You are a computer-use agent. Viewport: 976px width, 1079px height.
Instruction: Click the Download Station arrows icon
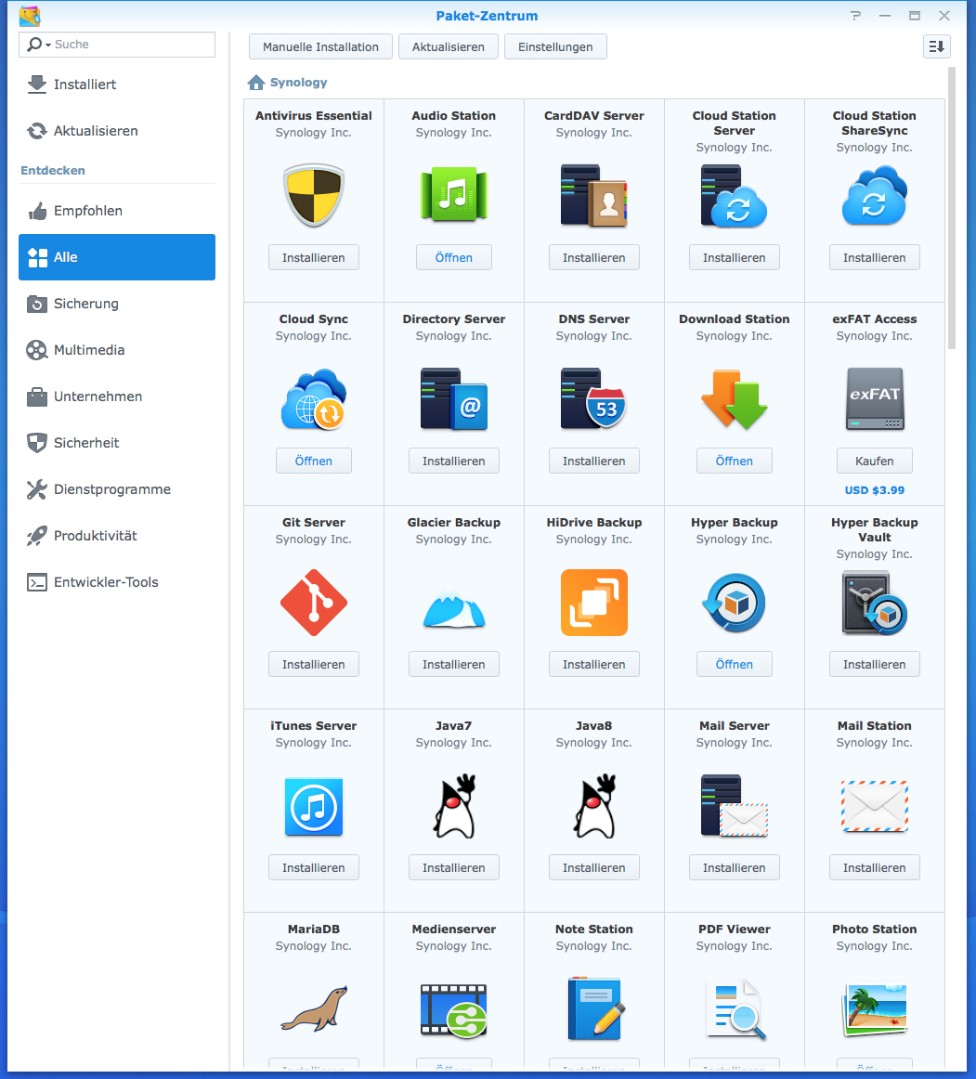[x=735, y=399]
